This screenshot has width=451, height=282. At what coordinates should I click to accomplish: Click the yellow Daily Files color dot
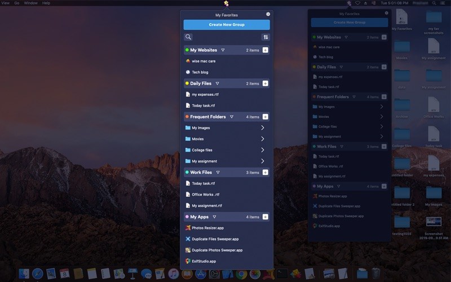click(187, 83)
